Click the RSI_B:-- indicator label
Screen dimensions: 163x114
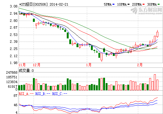[x=43, y=94]
